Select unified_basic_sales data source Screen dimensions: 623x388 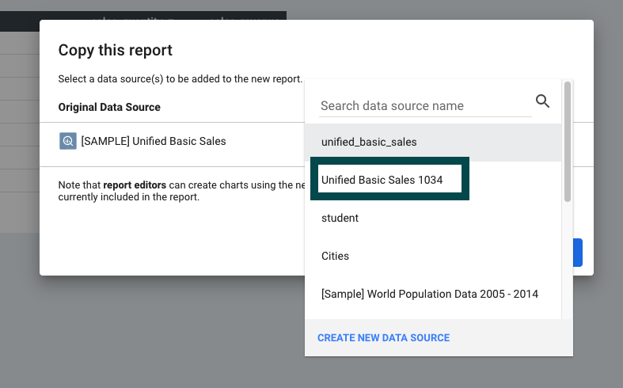tap(433, 142)
